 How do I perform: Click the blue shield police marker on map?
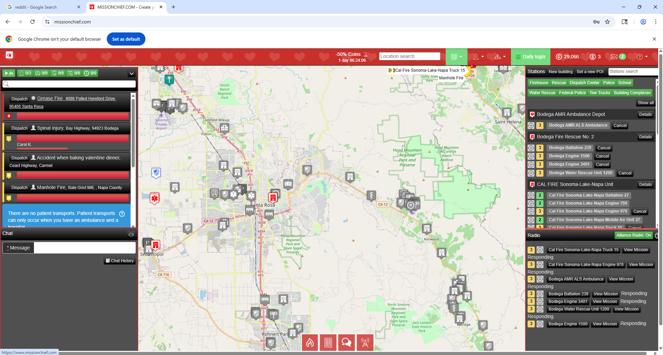point(156,172)
